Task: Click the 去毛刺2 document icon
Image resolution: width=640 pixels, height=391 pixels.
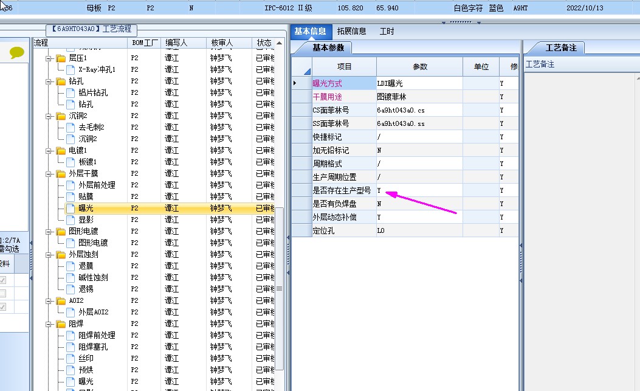Action: point(71,128)
